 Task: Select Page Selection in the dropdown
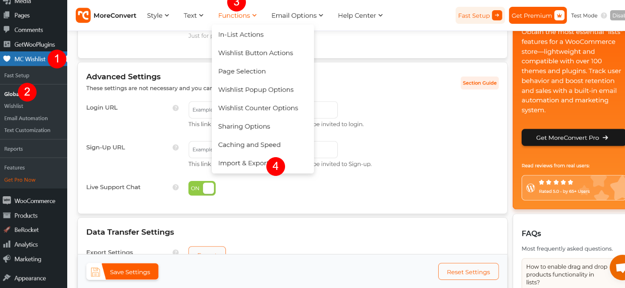(x=242, y=71)
